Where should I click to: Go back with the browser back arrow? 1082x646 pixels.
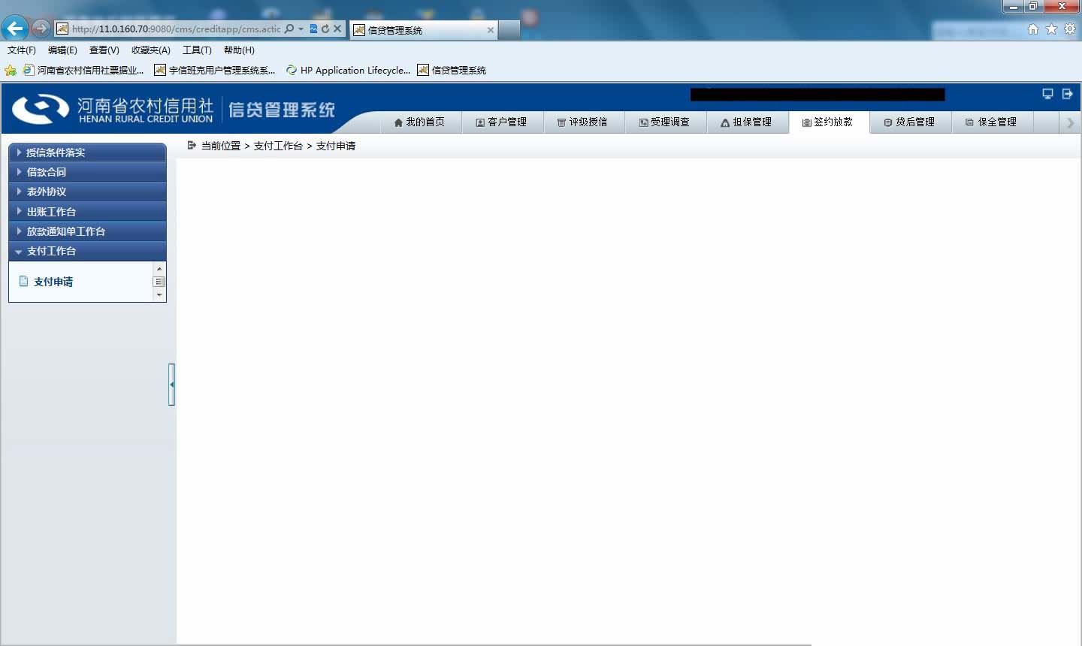click(14, 29)
